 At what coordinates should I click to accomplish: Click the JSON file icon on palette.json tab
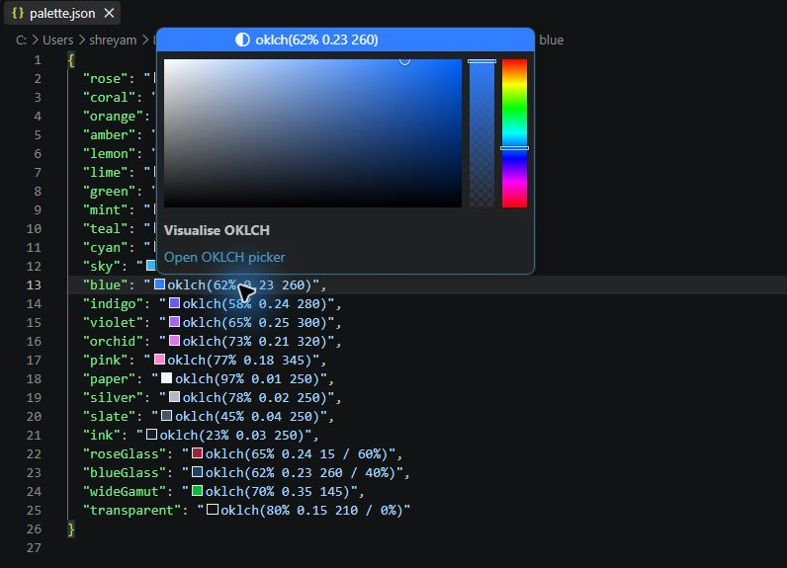(18, 13)
